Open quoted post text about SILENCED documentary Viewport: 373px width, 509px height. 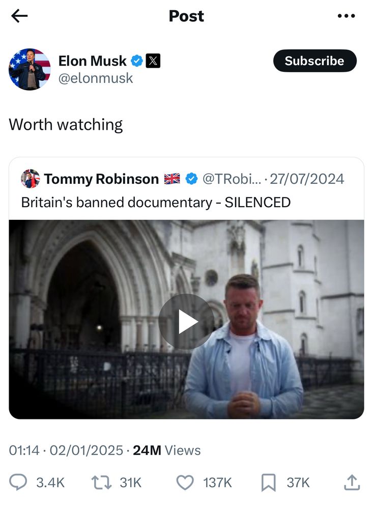pos(156,202)
